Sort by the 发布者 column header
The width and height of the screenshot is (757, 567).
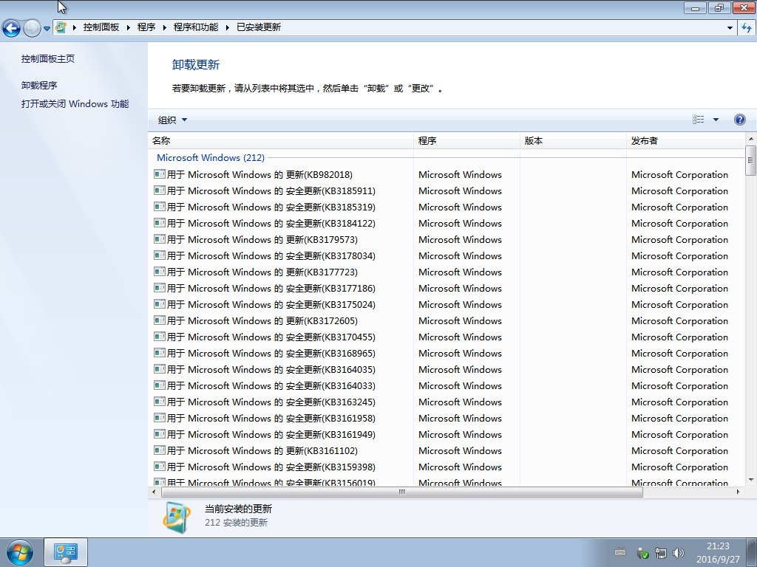(685, 141)
